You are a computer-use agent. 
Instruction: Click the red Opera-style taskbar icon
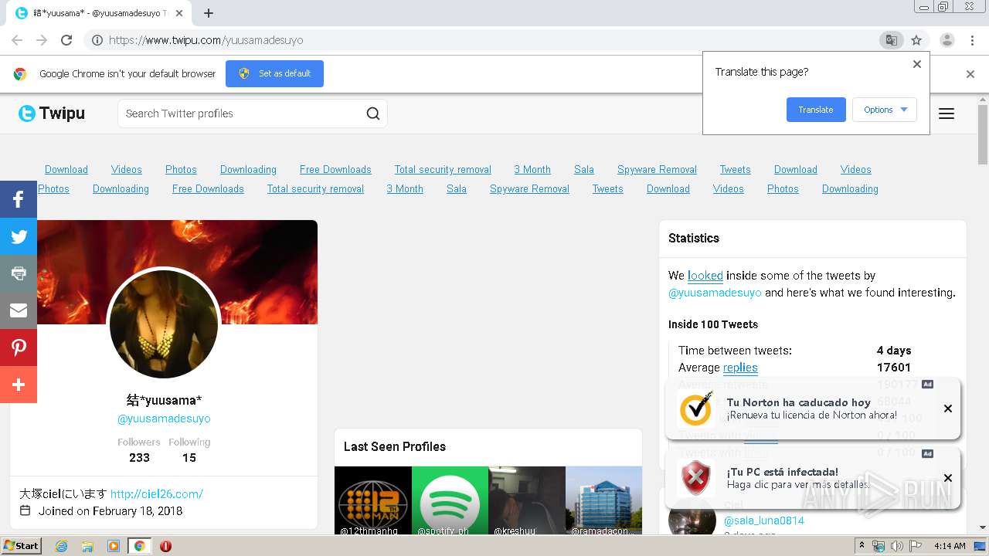pyautogui.click(x=165, y=546)
